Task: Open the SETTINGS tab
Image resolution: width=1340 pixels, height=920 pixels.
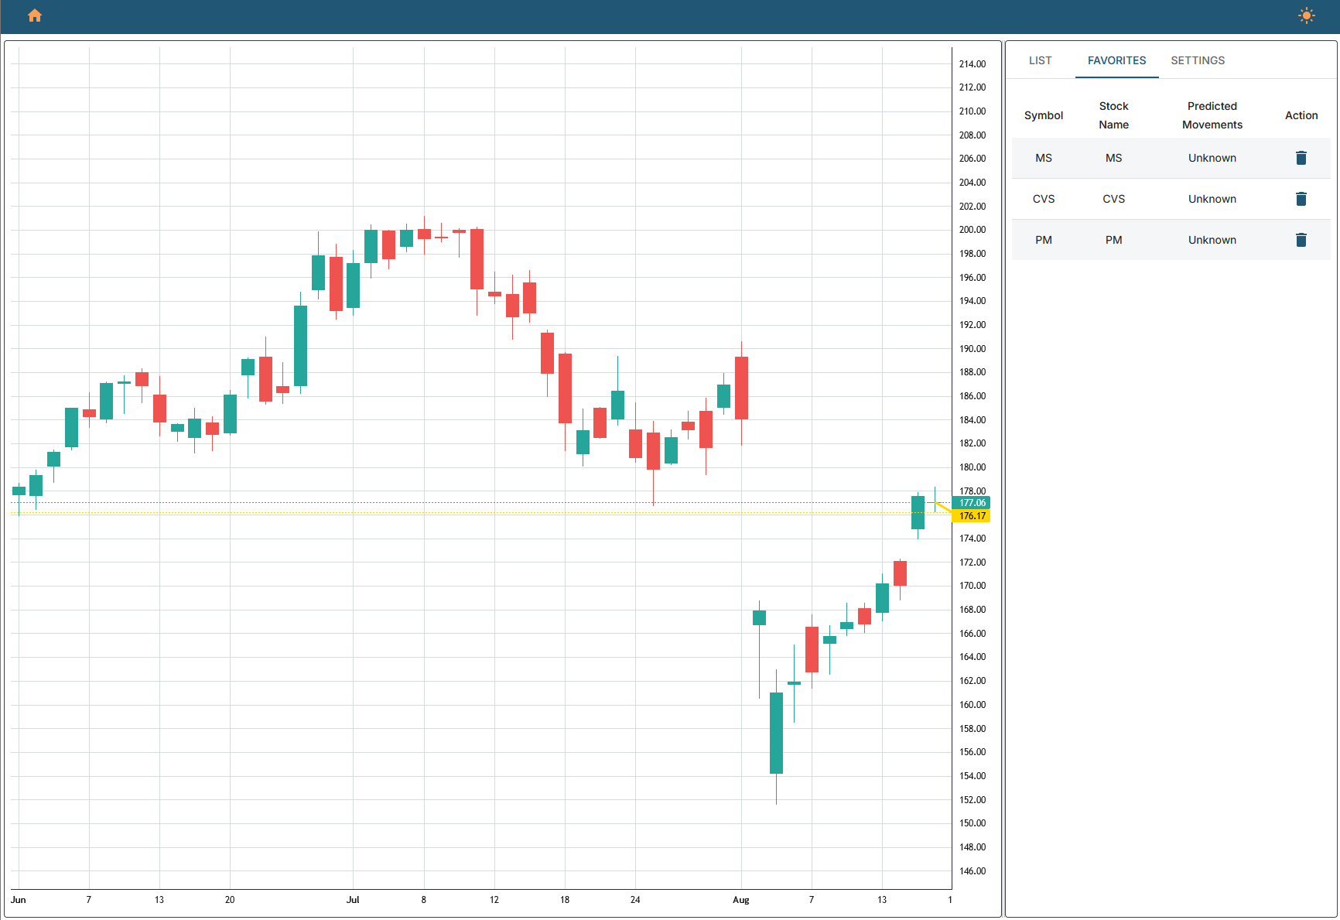Action: [1197, 60]
